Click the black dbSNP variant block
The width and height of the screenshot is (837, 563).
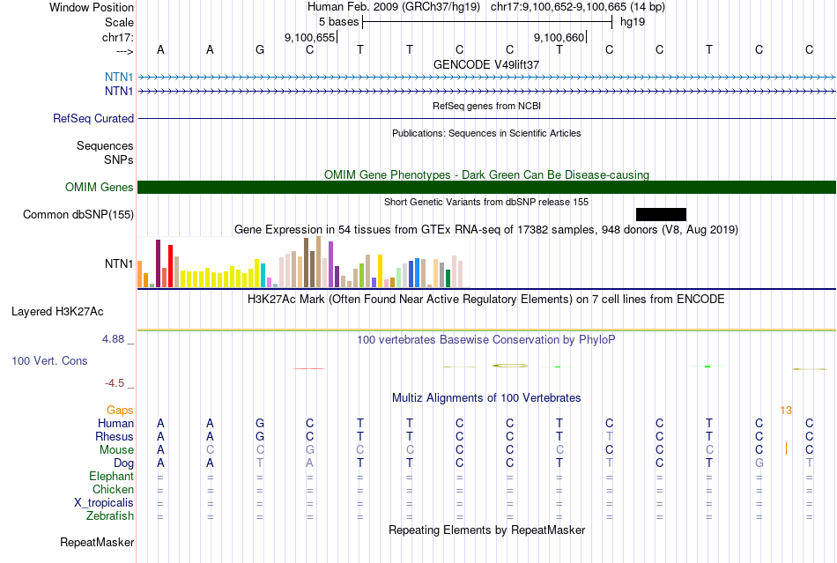tap(661, 214)
